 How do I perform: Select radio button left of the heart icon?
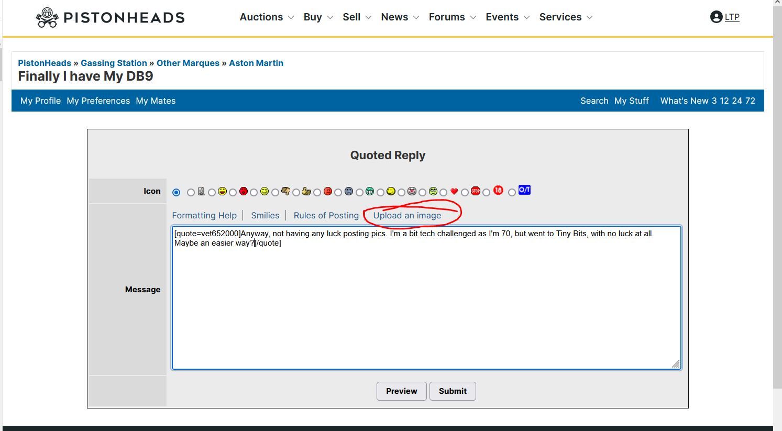tap(444, 192)
